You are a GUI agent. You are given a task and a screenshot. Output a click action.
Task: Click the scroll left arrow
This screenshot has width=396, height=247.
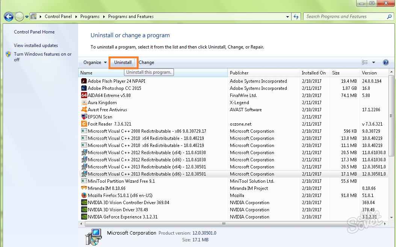tap(81, 224)
